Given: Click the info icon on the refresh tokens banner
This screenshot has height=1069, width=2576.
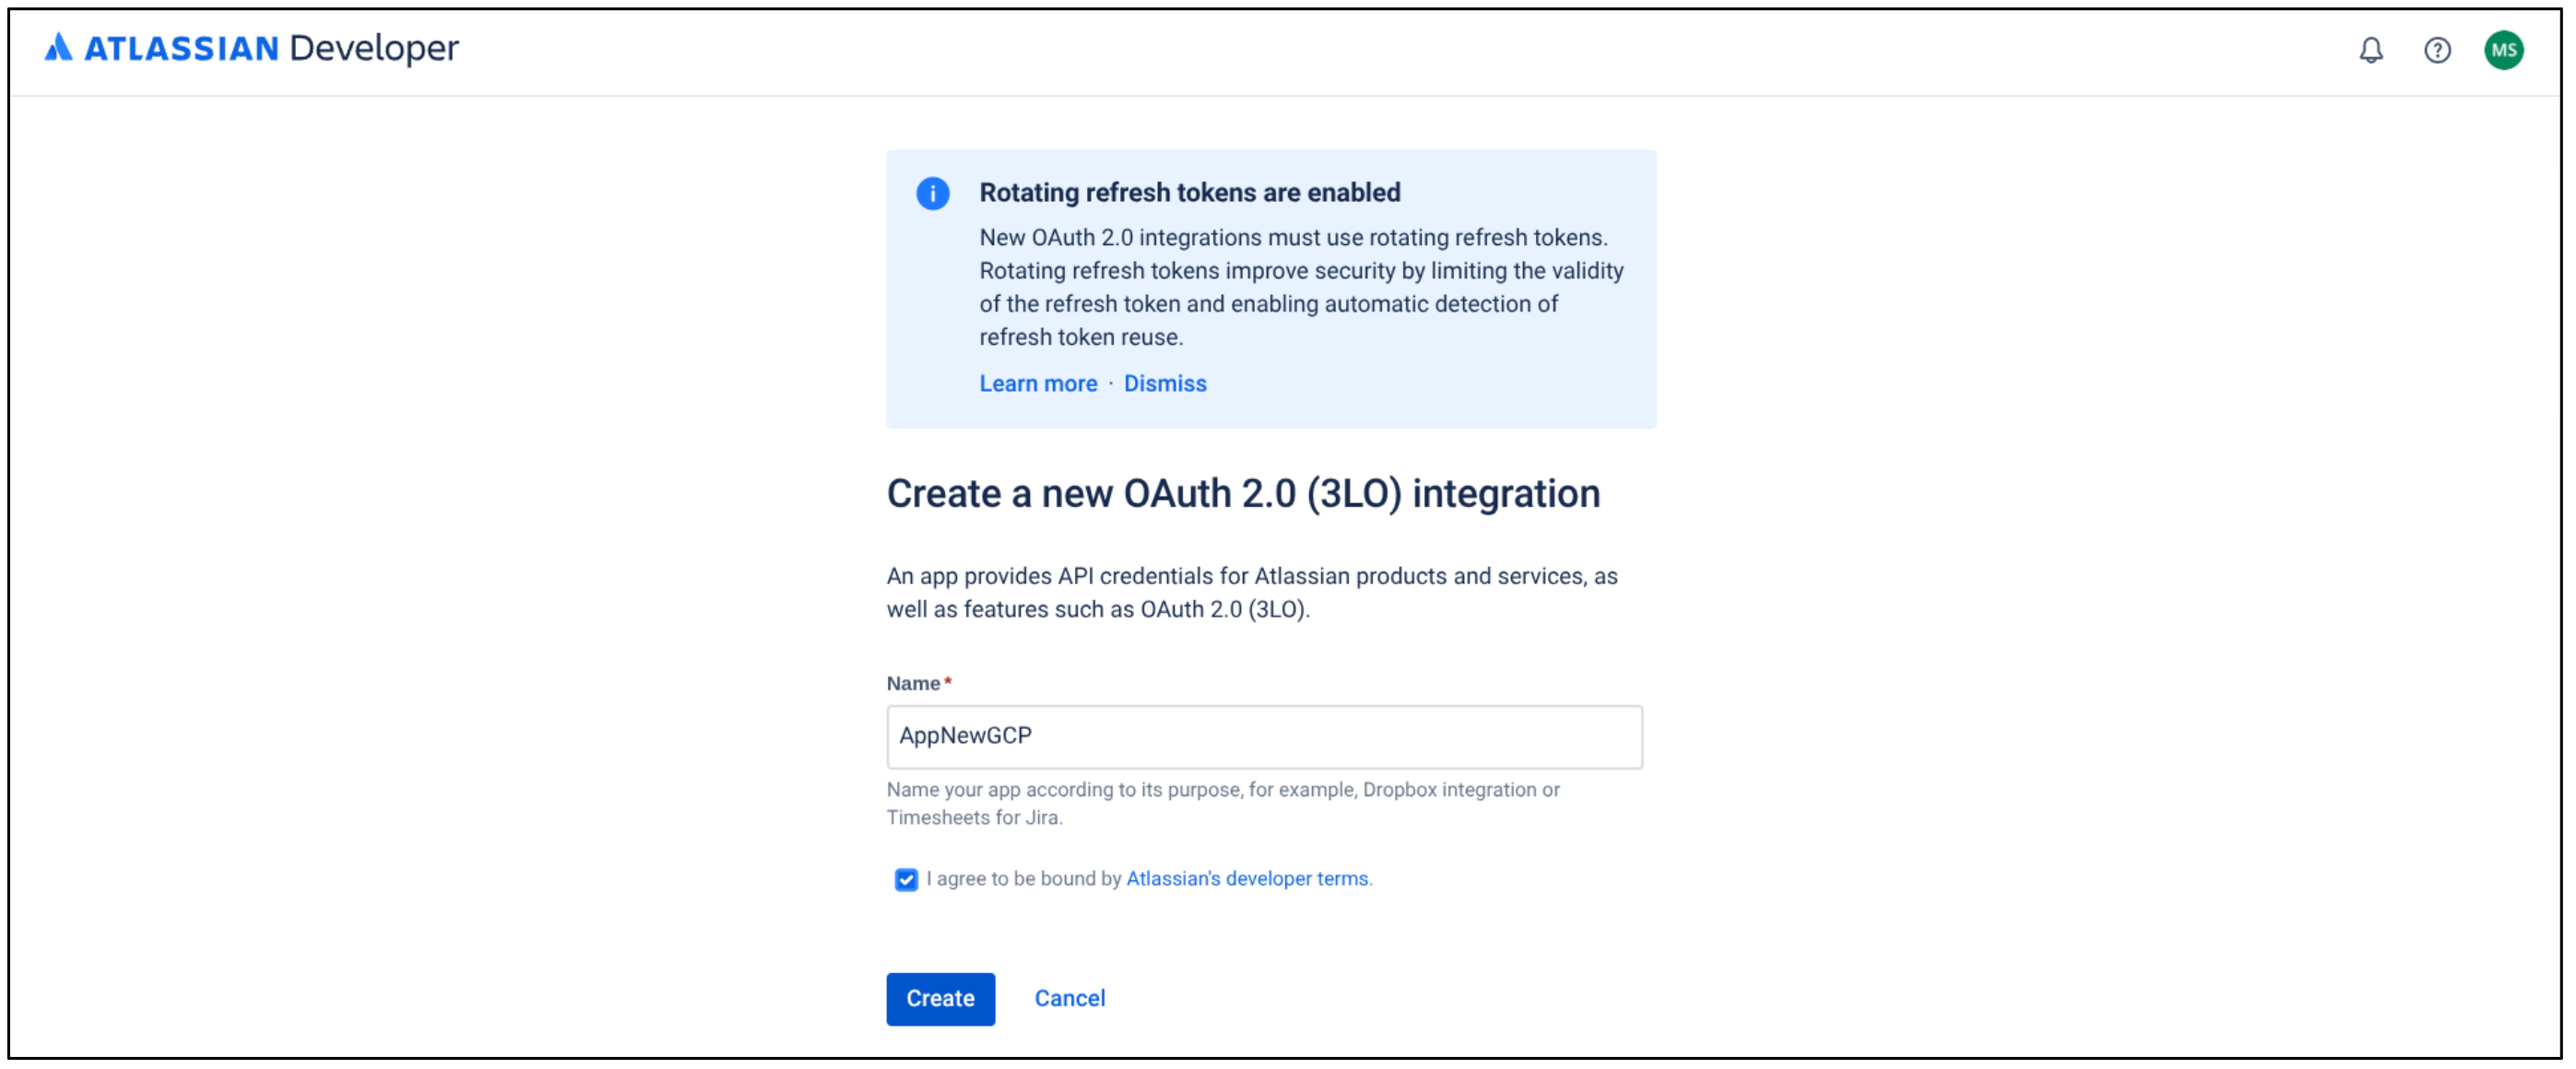Looking at the screenshot, I should 933,194.
